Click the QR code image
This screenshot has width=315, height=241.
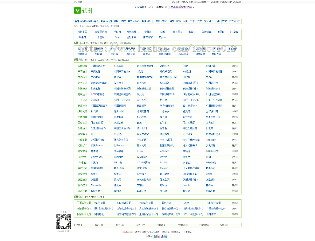point(64,222)
